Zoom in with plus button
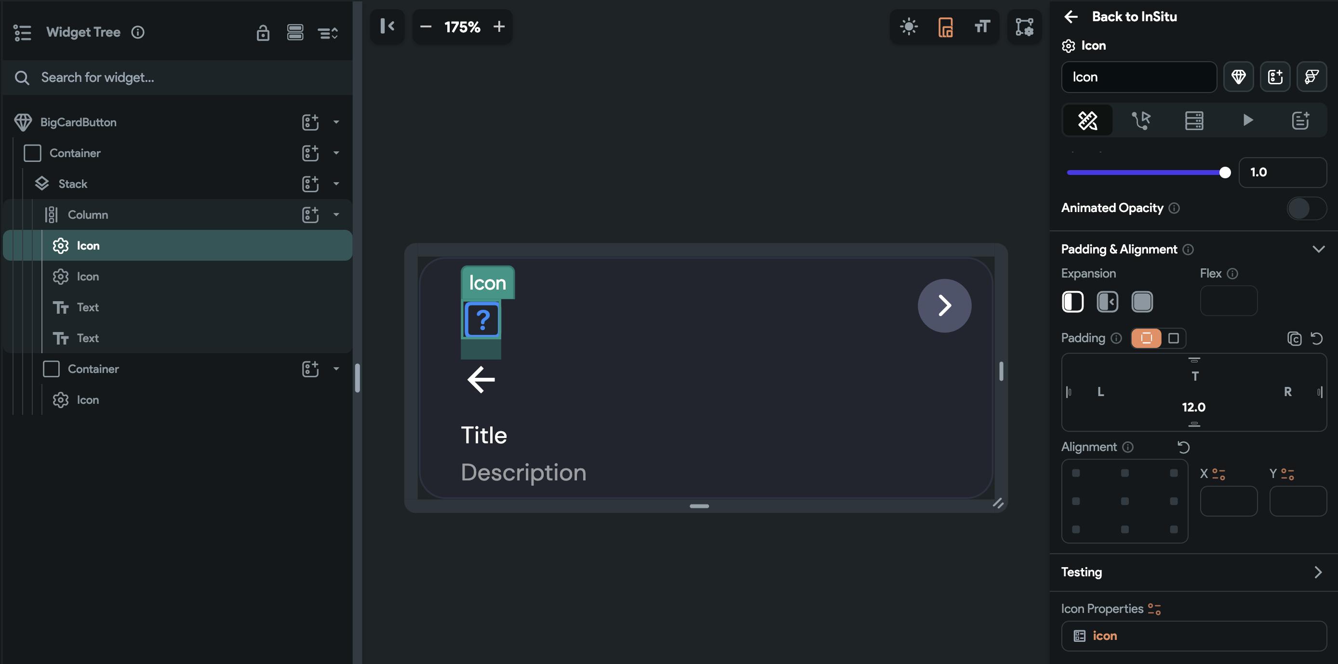The width and height of the screenshot is (1338, 664). tap(499, 27)
